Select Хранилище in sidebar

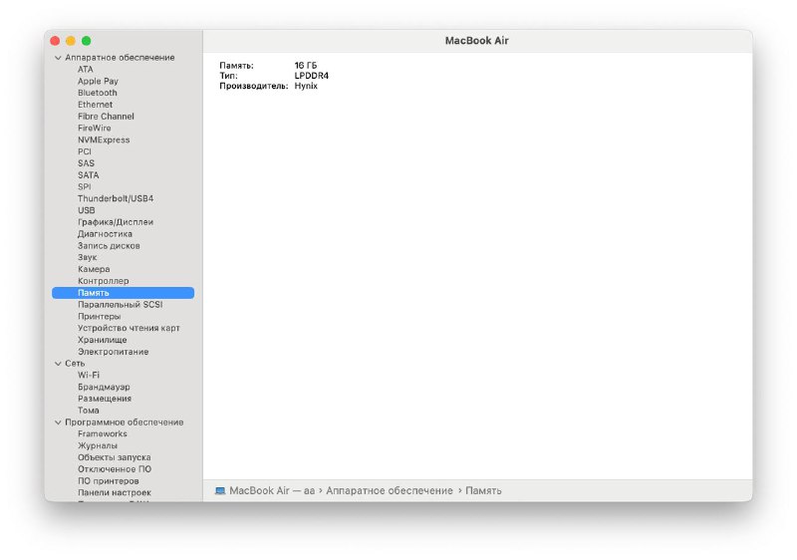click(103, 340)
